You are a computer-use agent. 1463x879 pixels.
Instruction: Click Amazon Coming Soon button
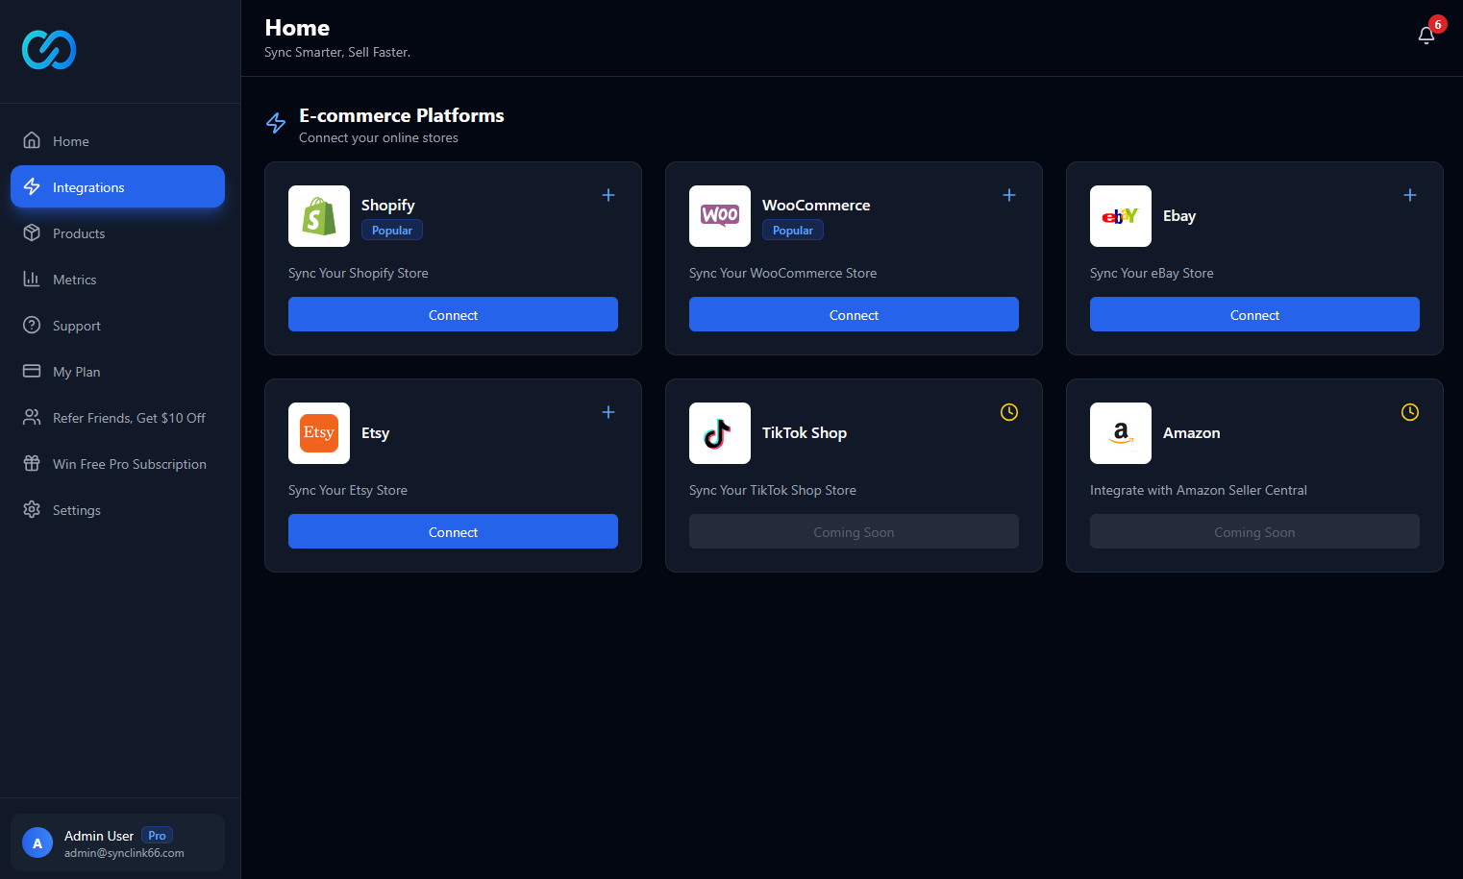(x=1254, y=531)
